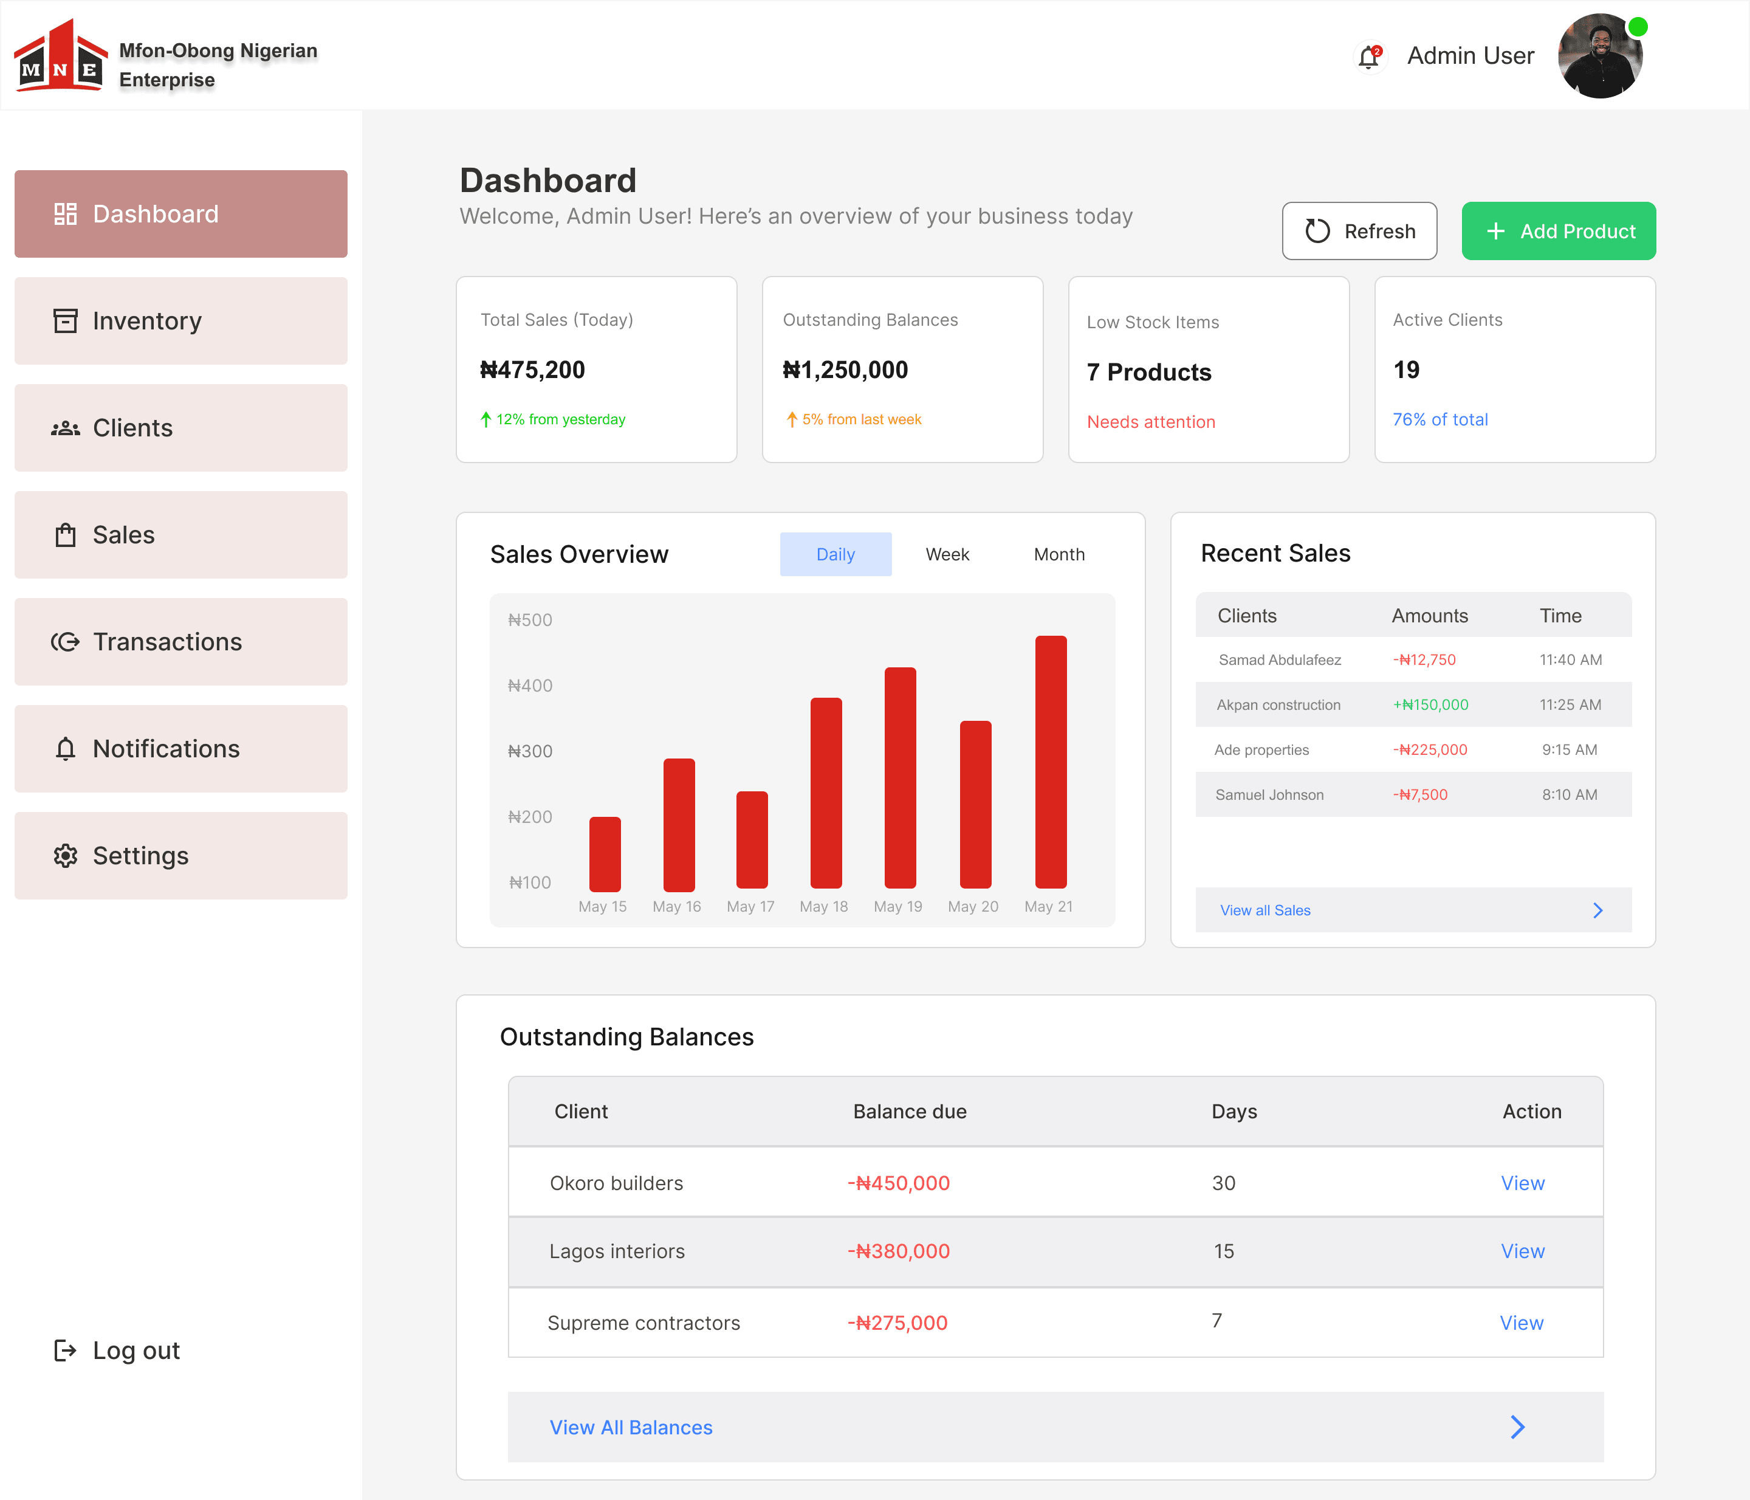
Task: Click the MNE company logo
Action: click(x=60, y=57)
